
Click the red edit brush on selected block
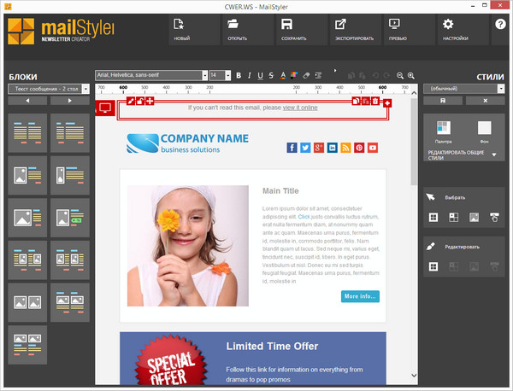coord(131,101)
